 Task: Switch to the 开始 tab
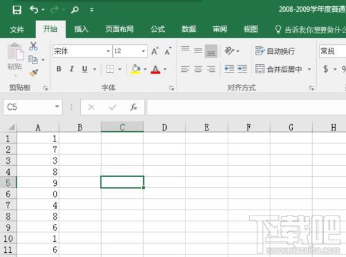click(51, 29)
